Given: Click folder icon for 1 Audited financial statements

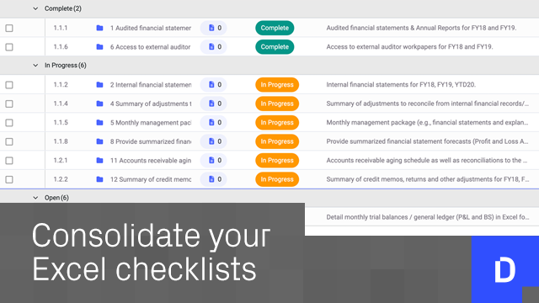Looking at the screenshot, I should [x=99, y=28].
